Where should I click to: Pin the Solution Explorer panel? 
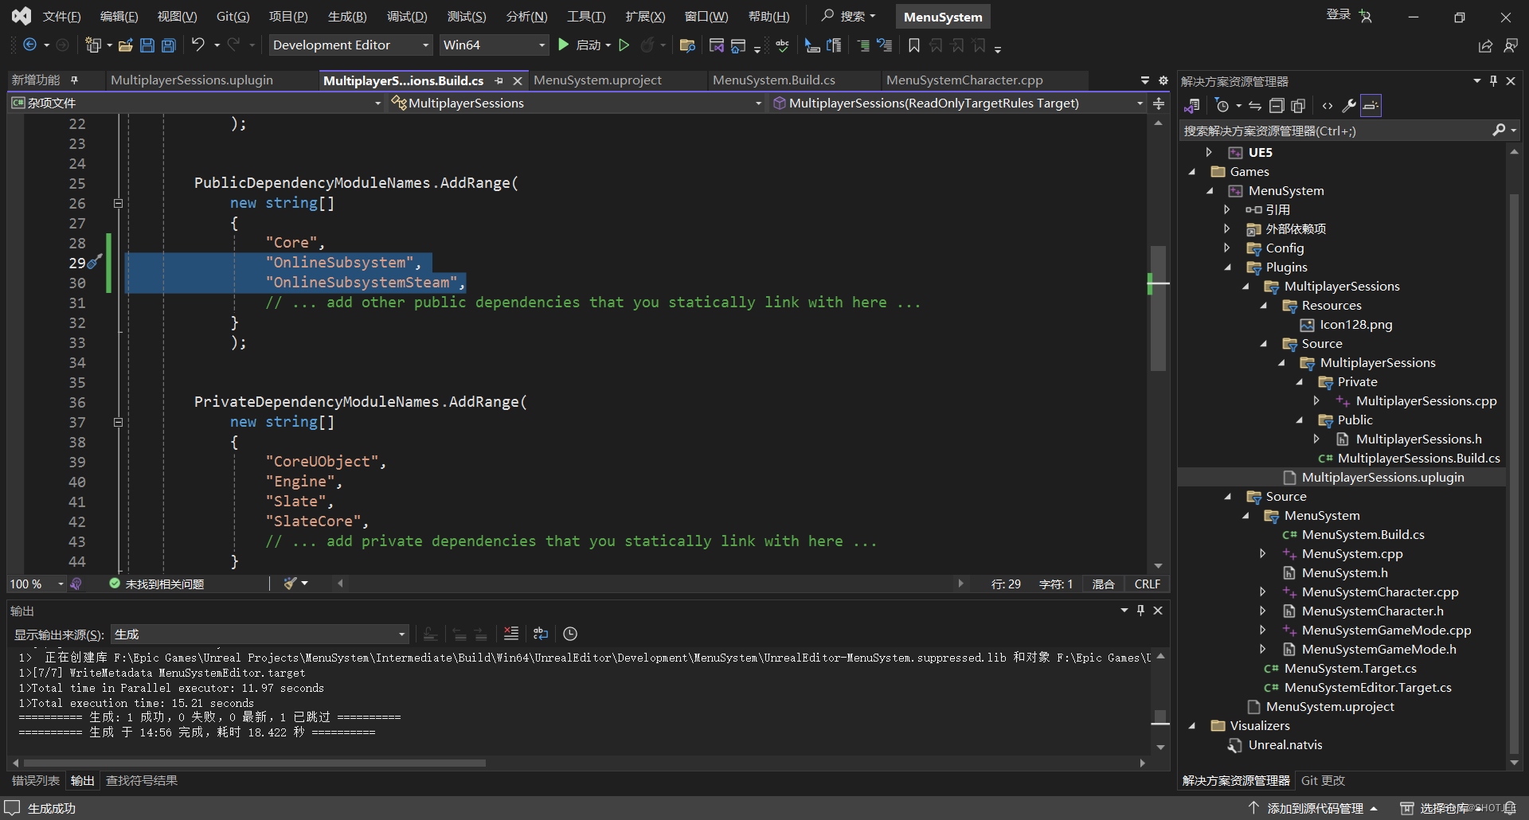(1493, 80)
